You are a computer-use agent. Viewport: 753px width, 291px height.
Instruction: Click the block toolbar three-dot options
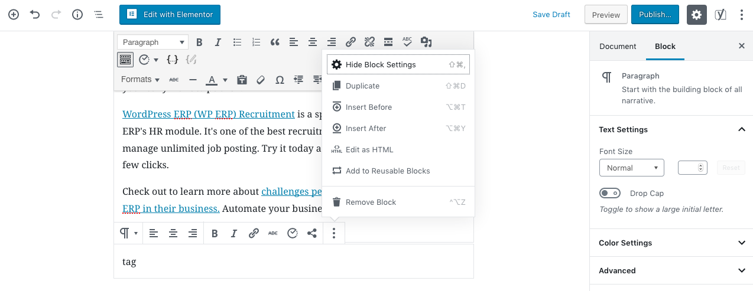(x=334, y=233)
